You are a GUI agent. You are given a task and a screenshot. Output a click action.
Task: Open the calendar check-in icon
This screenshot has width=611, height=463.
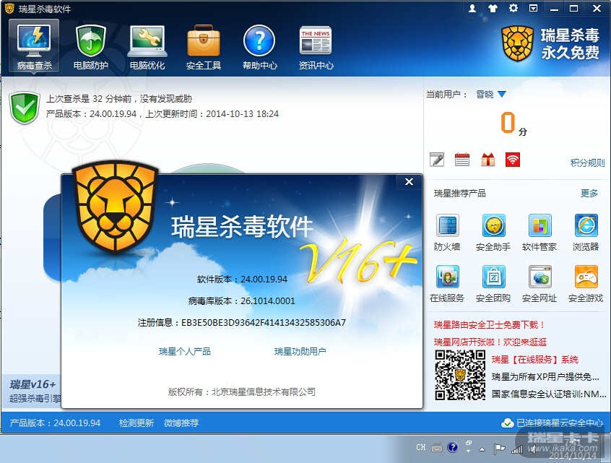coord(462,160)
